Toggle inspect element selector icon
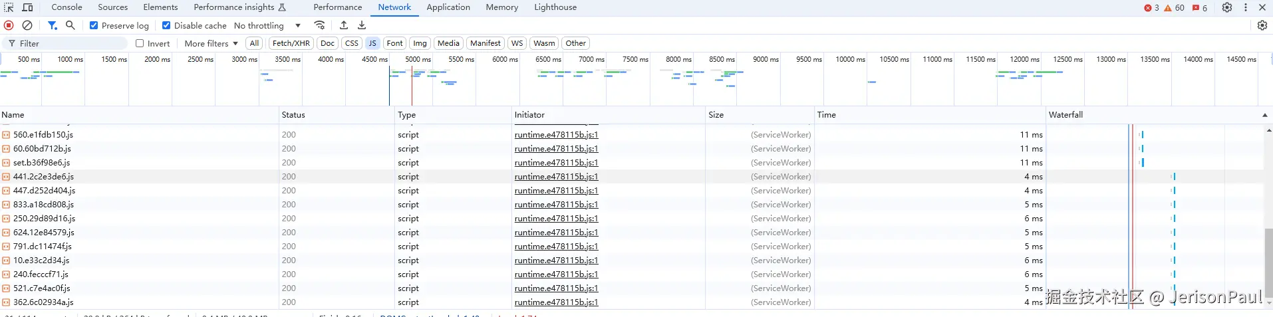1273x317 pixels. tap(9, 7)
